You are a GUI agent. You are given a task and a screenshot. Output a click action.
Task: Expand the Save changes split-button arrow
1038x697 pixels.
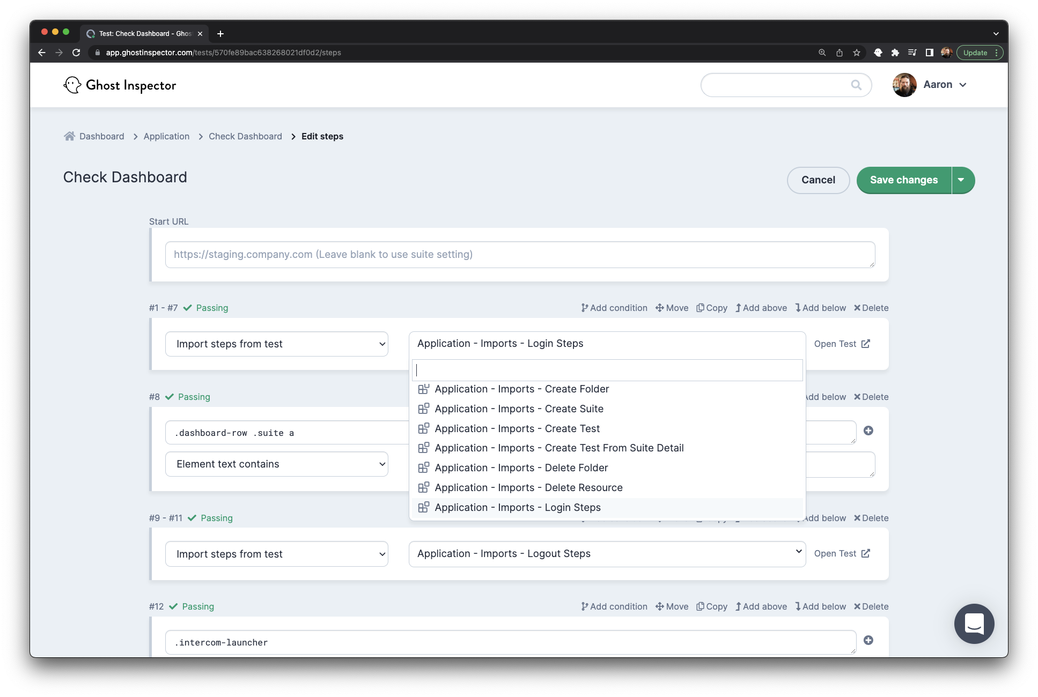[961, 180]
